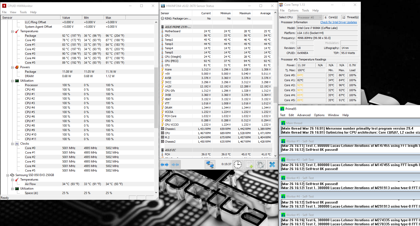The height and width of the screenshot is (226, 420).
Task: Select HWiNFO +12V sensor row
Action: 216,86
